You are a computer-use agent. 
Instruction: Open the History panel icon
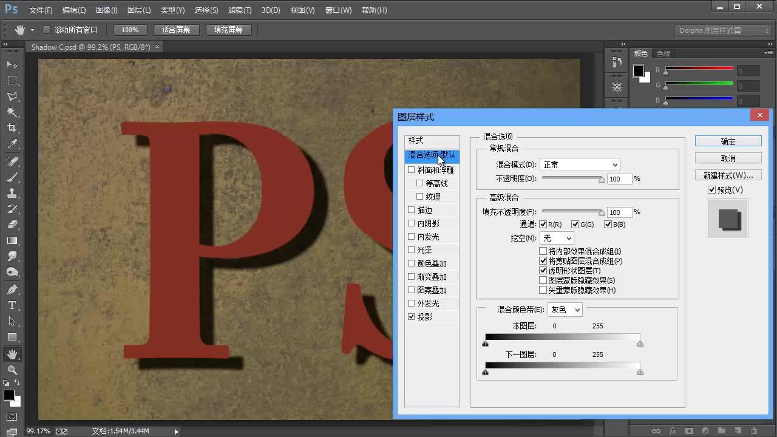[x=617, y=62]
